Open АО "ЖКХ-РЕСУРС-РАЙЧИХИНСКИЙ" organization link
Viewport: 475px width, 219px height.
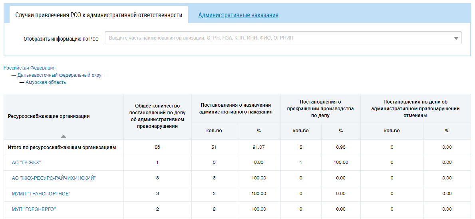54,178
